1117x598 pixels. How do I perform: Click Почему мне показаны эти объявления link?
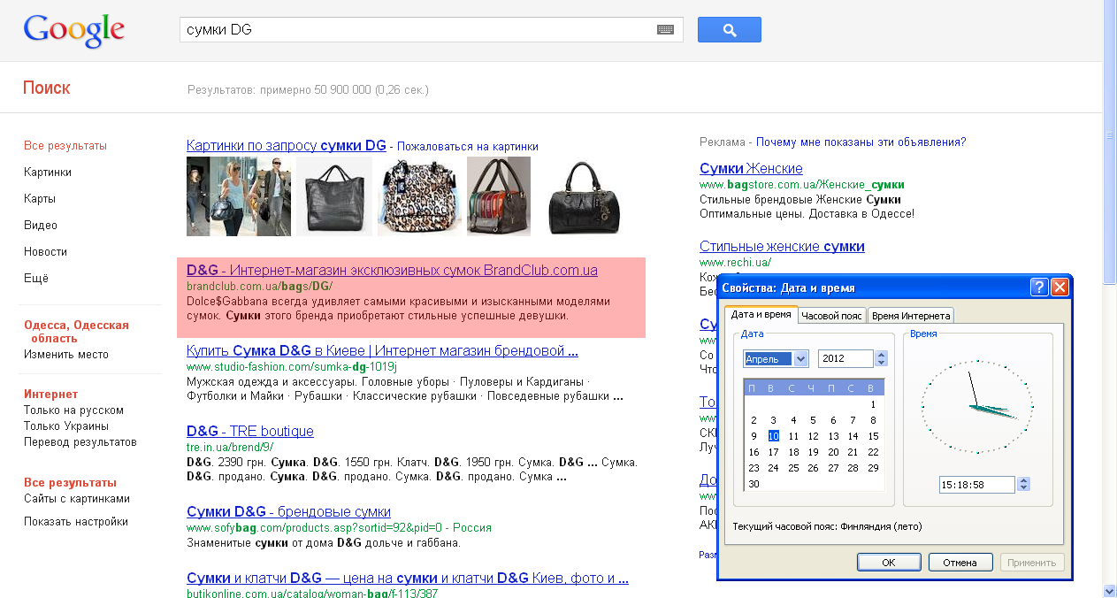(x=861, y=142)
